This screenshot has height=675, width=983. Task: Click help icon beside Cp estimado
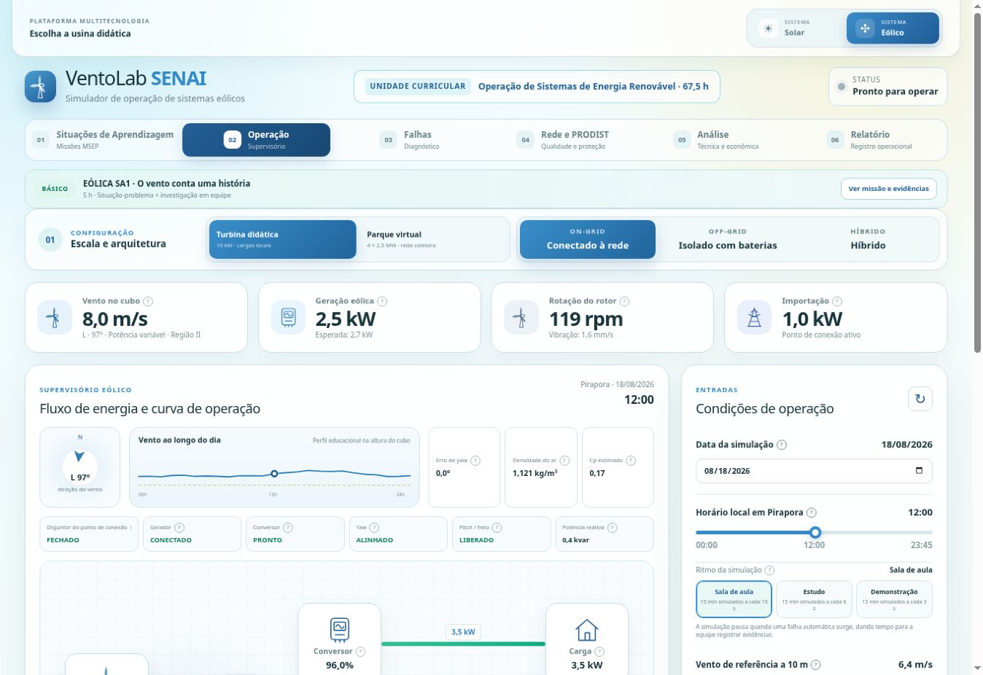[x=631, y=461]
